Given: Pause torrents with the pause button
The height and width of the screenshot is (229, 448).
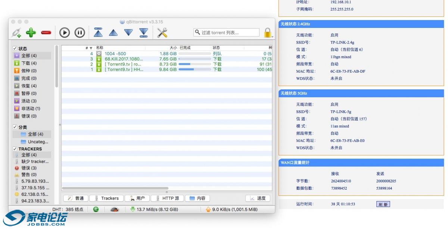Looking at the screenshot, I should 80,33.
